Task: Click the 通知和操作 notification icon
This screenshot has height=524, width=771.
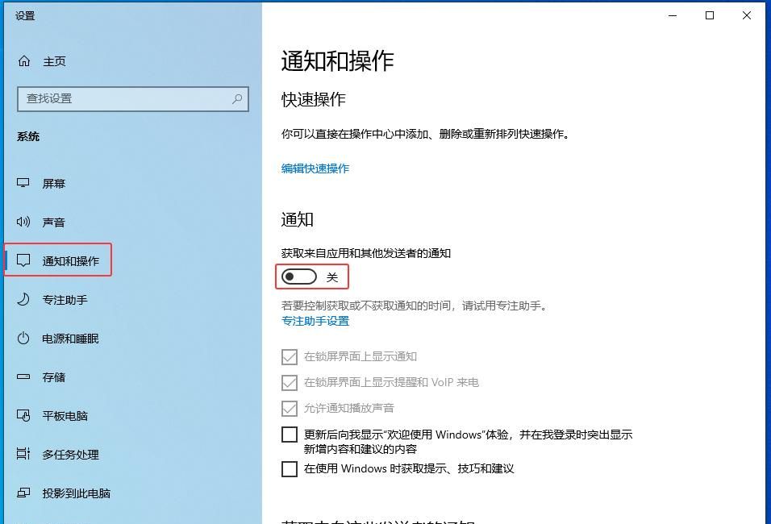Action: (x=23, y=260)
